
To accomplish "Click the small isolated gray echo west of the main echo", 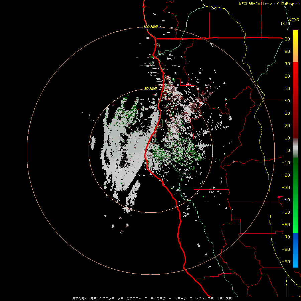I will 93,142.
